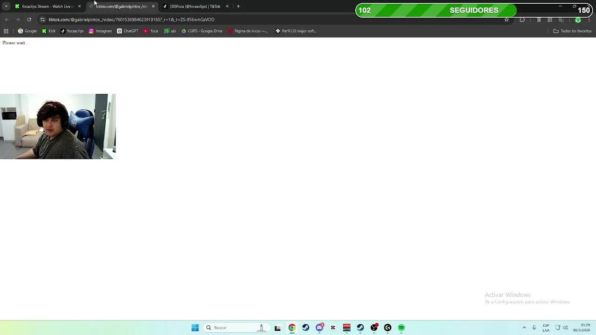Open the Perfil | El mejor soft bookmark

coord(296,31)
